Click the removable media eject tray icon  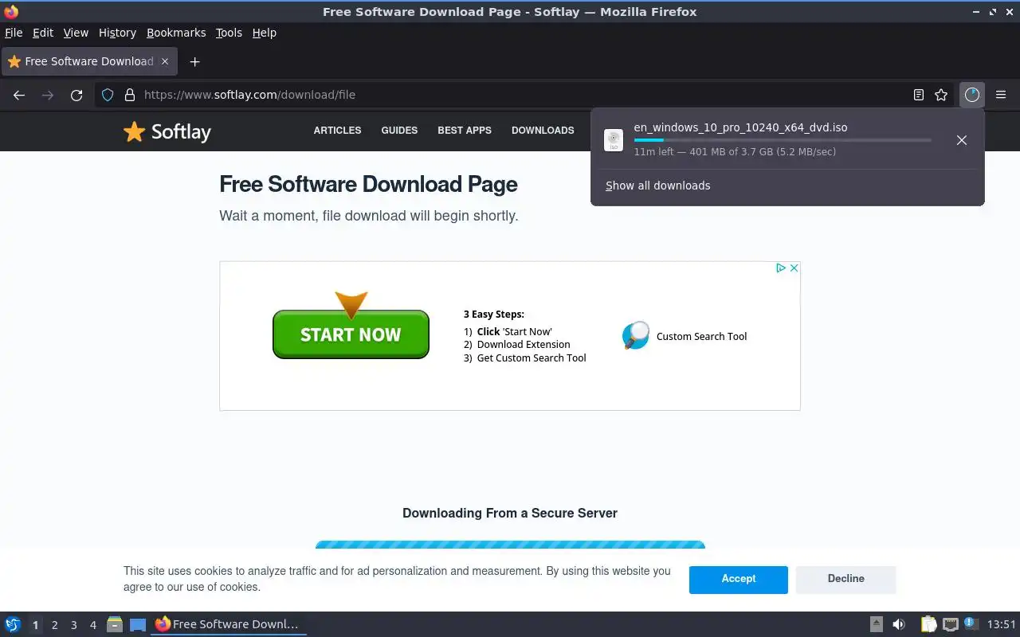tap(876, 624)
